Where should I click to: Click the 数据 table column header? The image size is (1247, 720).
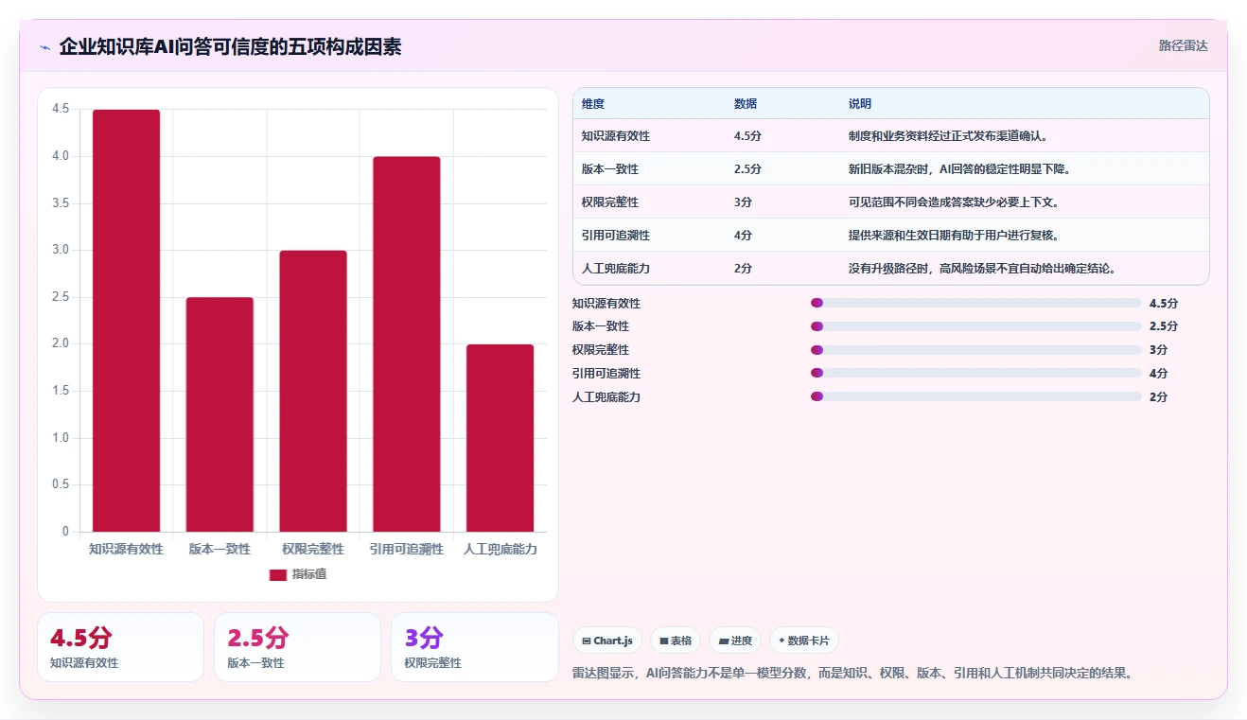746,104
